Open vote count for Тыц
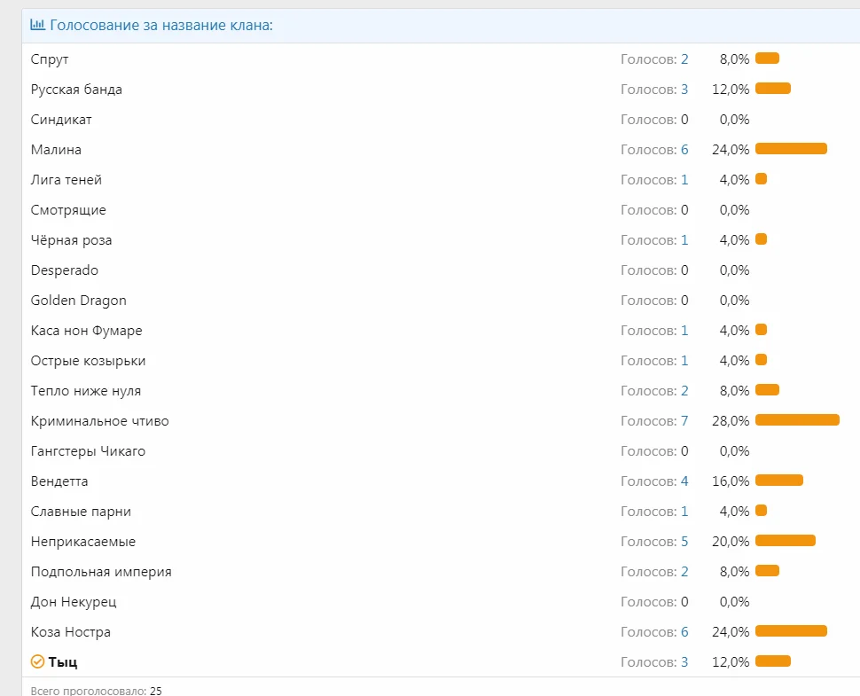 (684, 662)
